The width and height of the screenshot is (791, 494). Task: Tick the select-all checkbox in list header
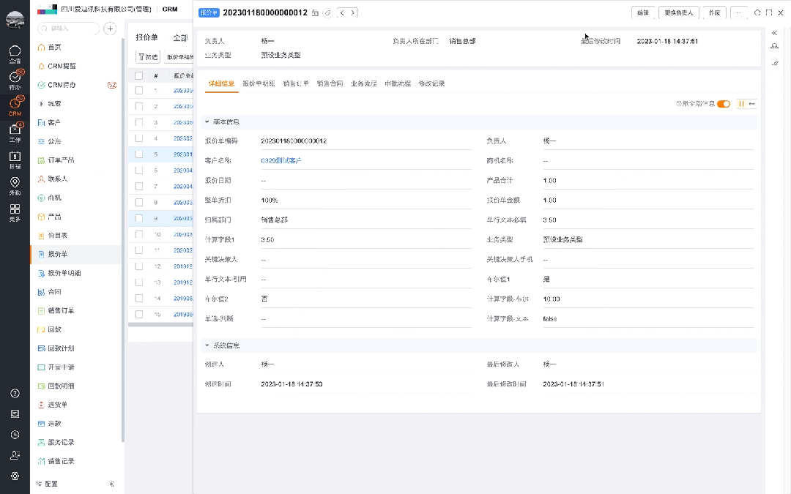(x=138, y=75)
